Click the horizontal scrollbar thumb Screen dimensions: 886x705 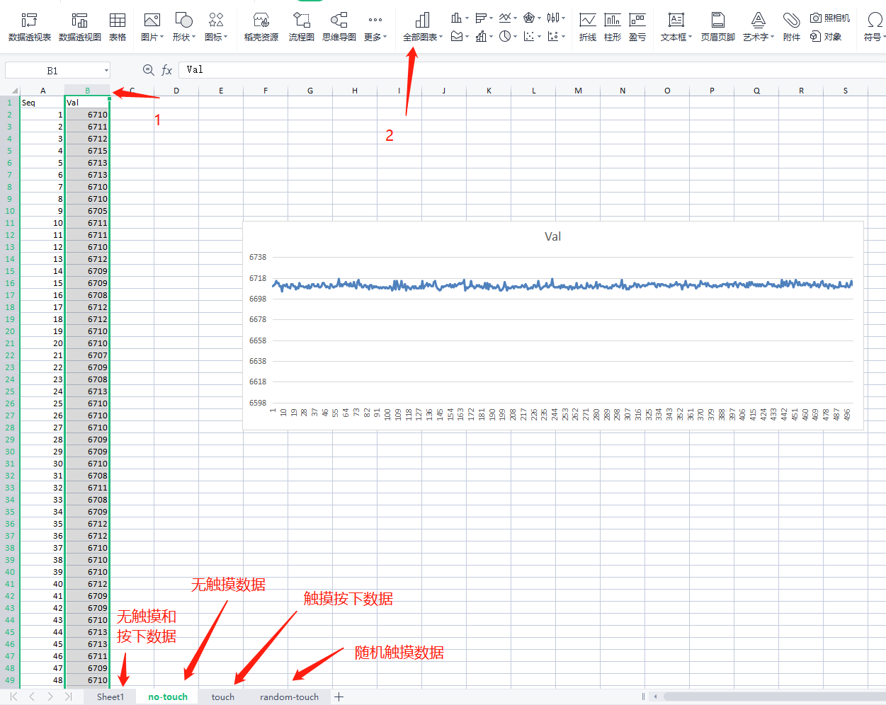tap(773, 697)
